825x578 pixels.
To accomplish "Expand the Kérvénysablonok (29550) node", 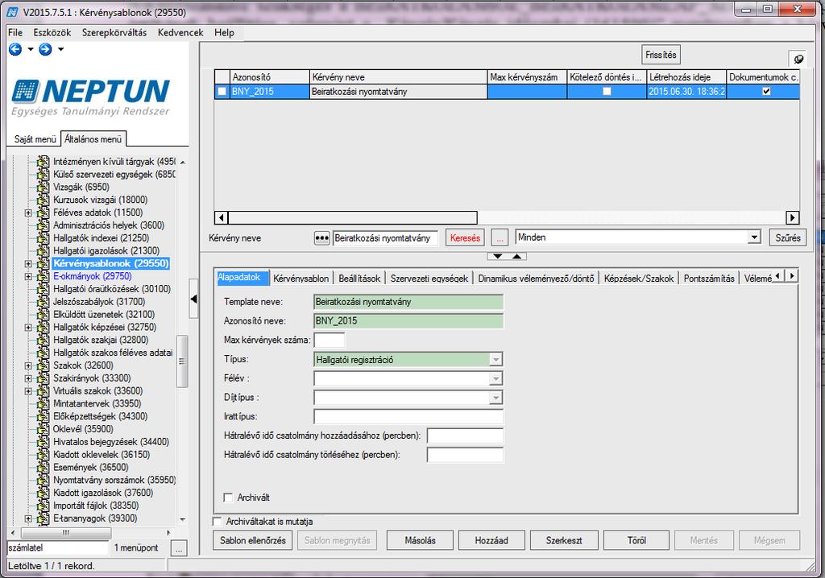I will pos(28,264).
